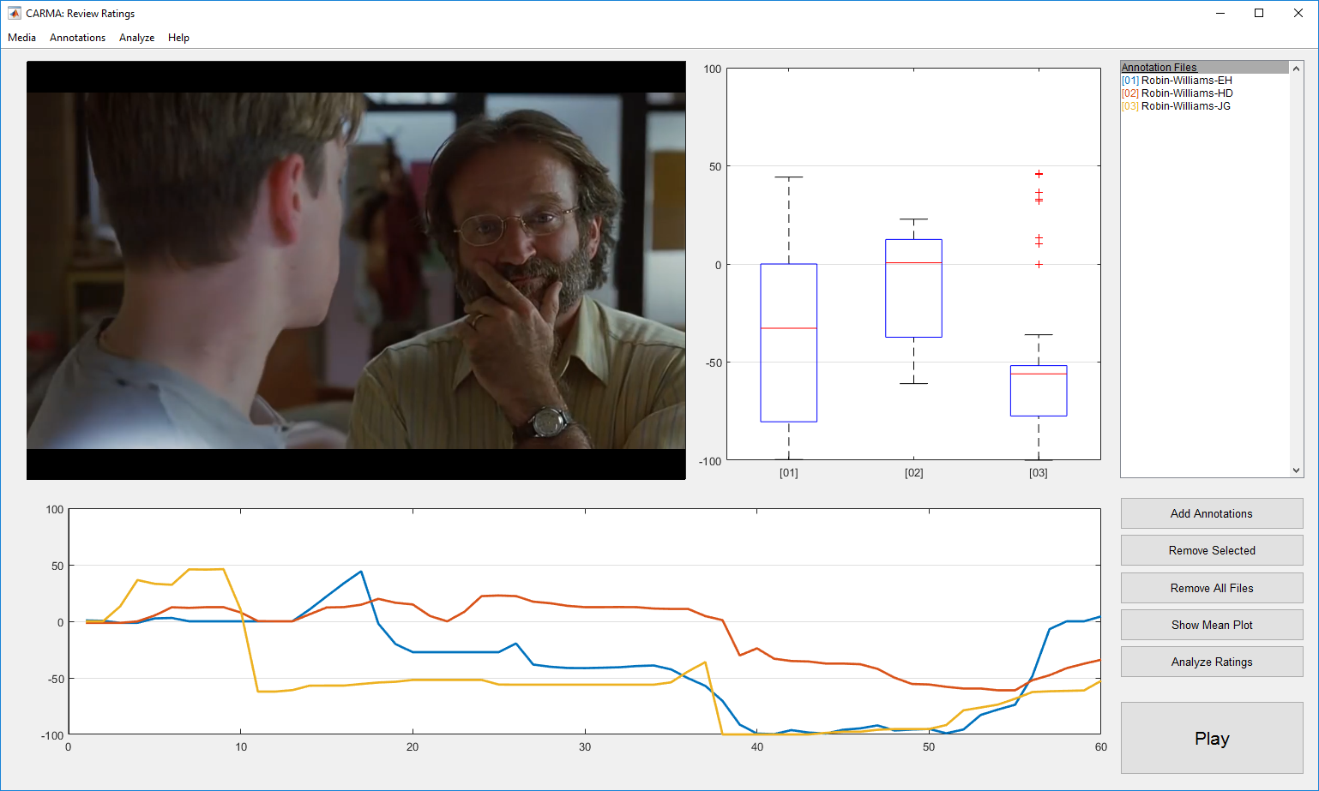Click the Annotation Files list header
This screenshot has width=1319, height=791.
[1204, 67]
